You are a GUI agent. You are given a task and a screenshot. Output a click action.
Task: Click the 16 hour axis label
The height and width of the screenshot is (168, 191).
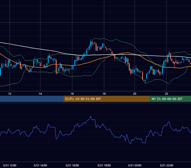pos(72,94)
